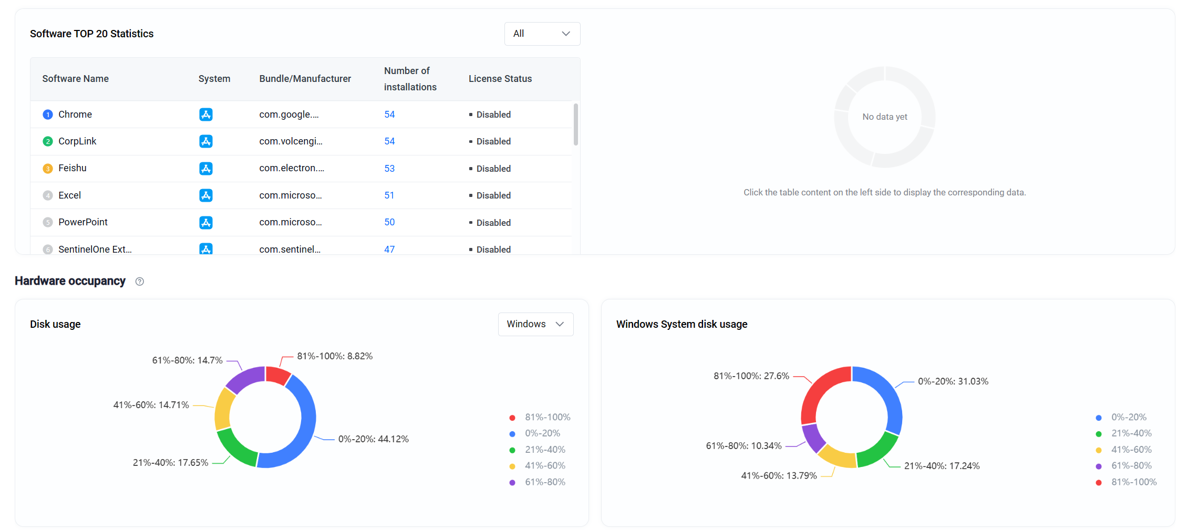Click the 21%-40%: 17.24% chart label

coord(942,466)
